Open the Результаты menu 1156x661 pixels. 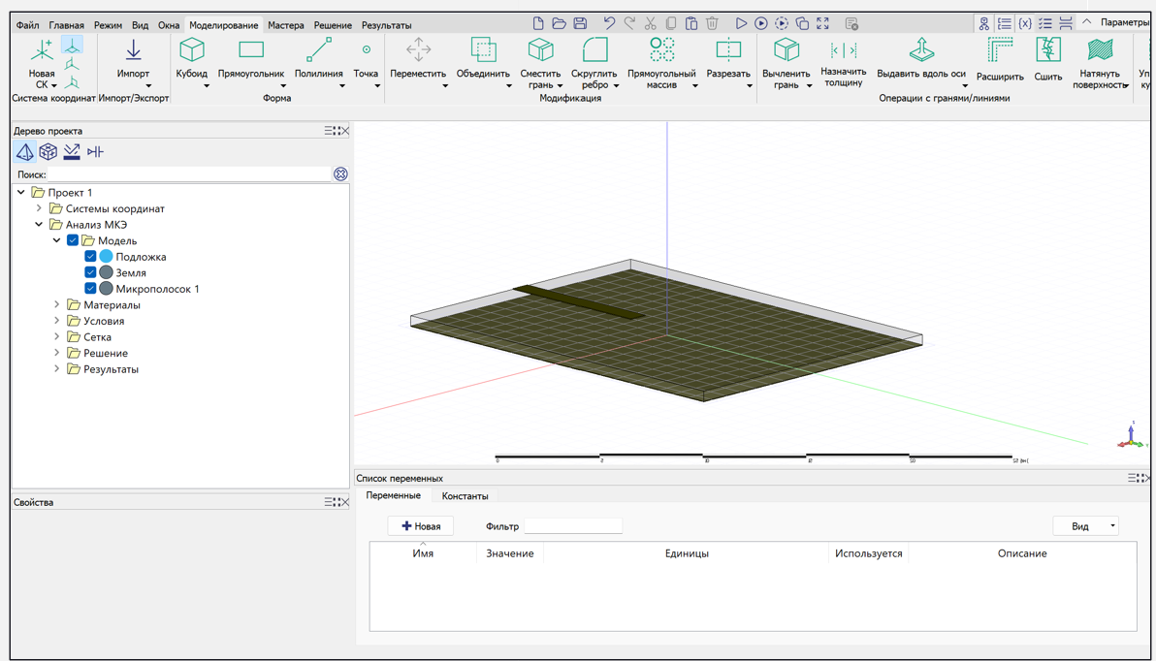coord(386,25)
